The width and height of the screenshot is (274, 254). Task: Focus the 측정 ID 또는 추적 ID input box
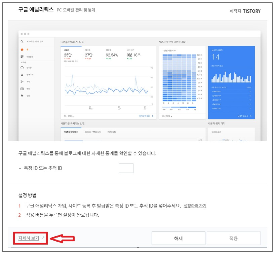tap(126, 168)
